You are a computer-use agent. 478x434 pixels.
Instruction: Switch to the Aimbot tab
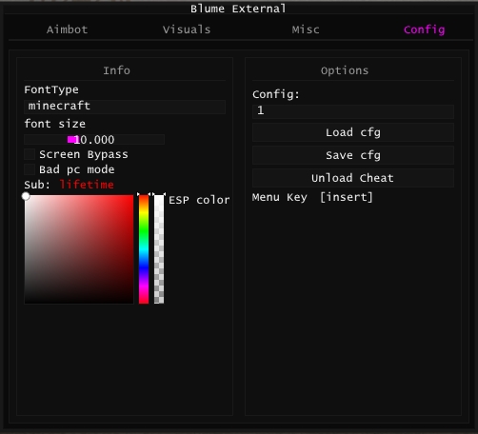67,30
